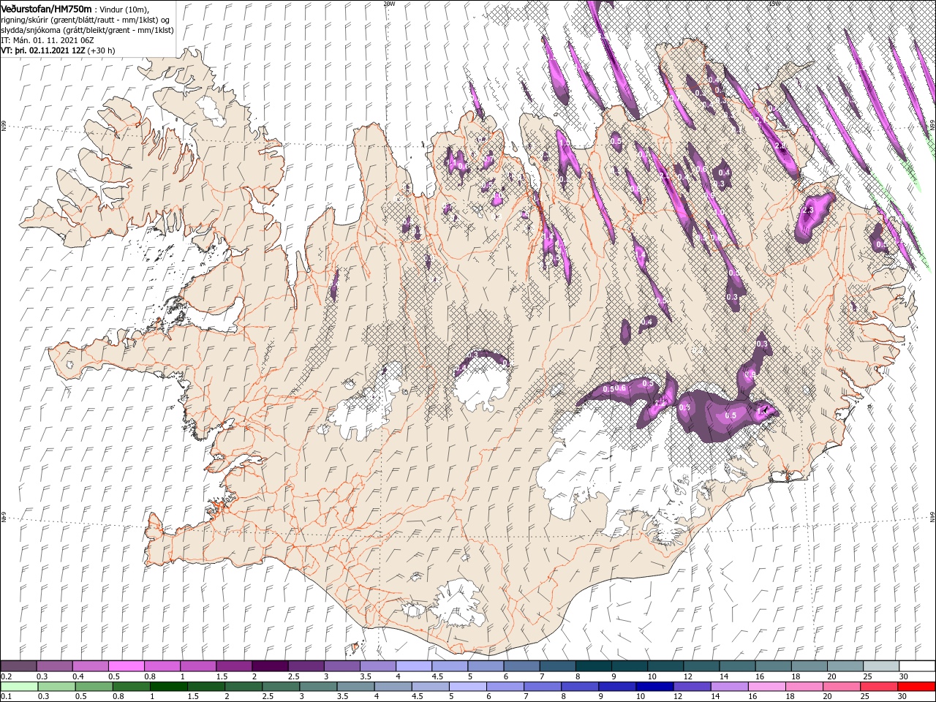The height and width of the screenshot is (702, 936).
Task: Pick the deep blue rain swatch between 10 and 12
Action: pos(654,686)
